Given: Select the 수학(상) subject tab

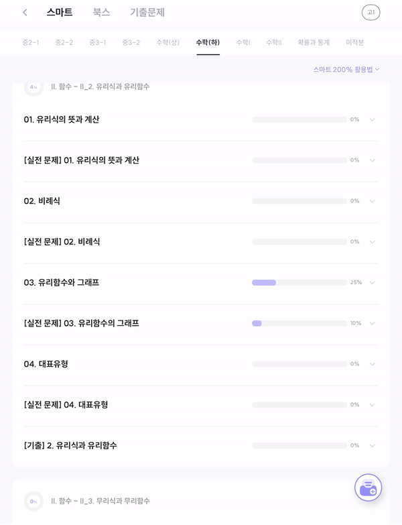Looking at the screenshot, I should 168,42.
